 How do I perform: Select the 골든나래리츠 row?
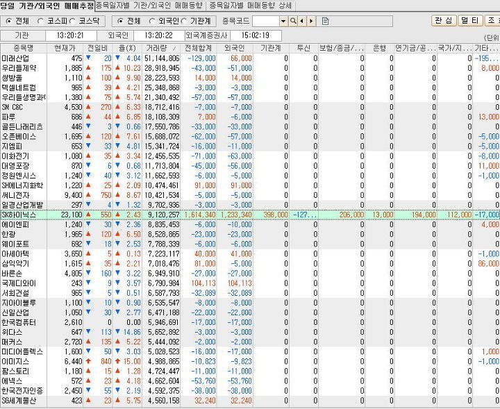pyautogui.click(x=250, y=127)
